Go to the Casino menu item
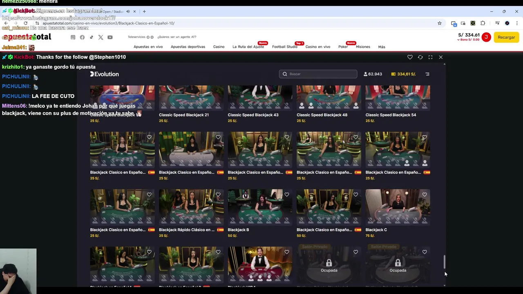523x294 pixels. (219, 47)
